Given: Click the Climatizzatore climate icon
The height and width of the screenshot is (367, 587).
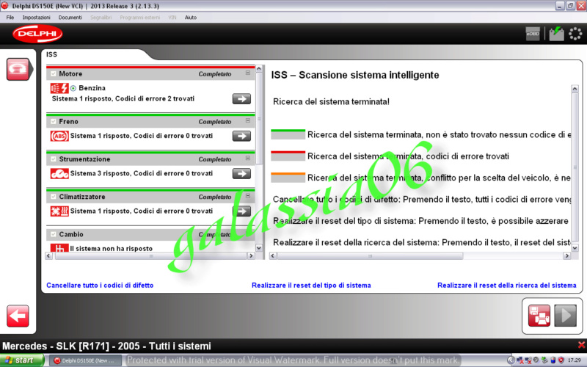Looking at the screenshot, I should tap(59, 211).
